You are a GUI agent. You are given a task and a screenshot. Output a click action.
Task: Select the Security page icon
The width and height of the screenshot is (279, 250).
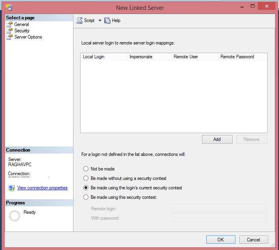9,31
